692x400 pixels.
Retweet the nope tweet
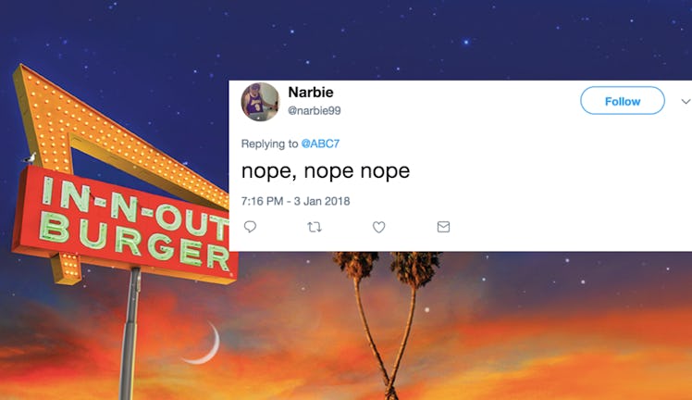315,228
